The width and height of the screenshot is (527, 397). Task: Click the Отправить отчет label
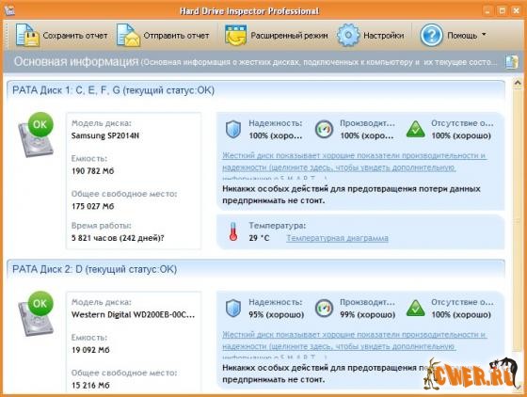[x=176, y=35]
